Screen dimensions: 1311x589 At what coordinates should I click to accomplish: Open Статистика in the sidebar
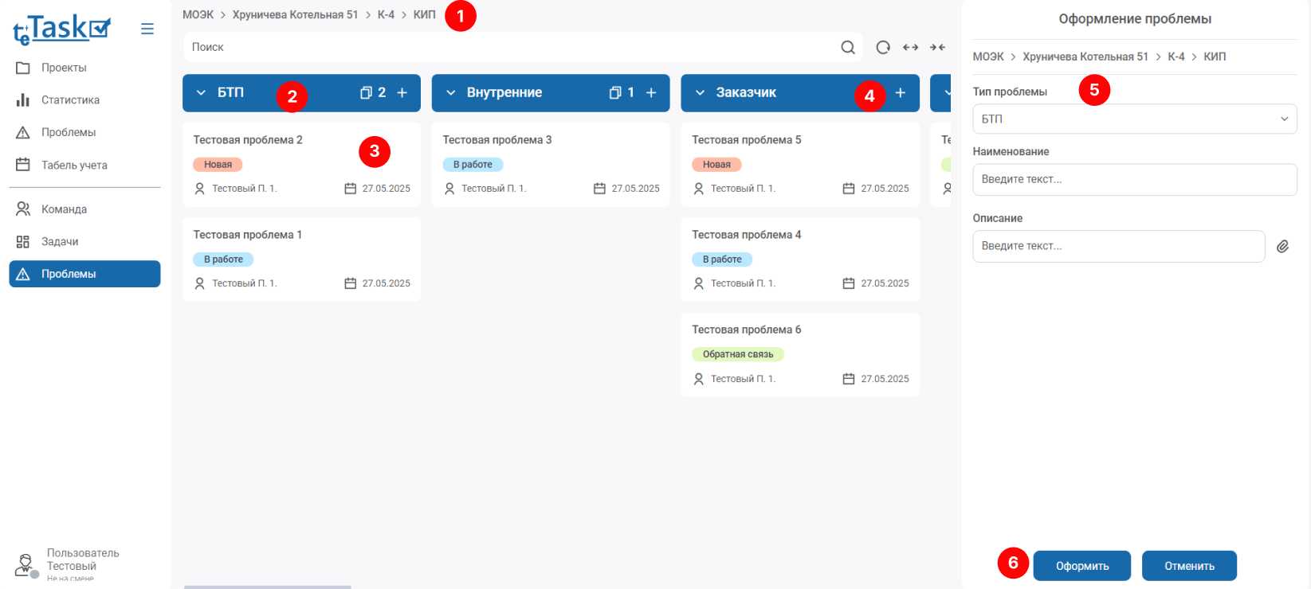click(70, 100)
